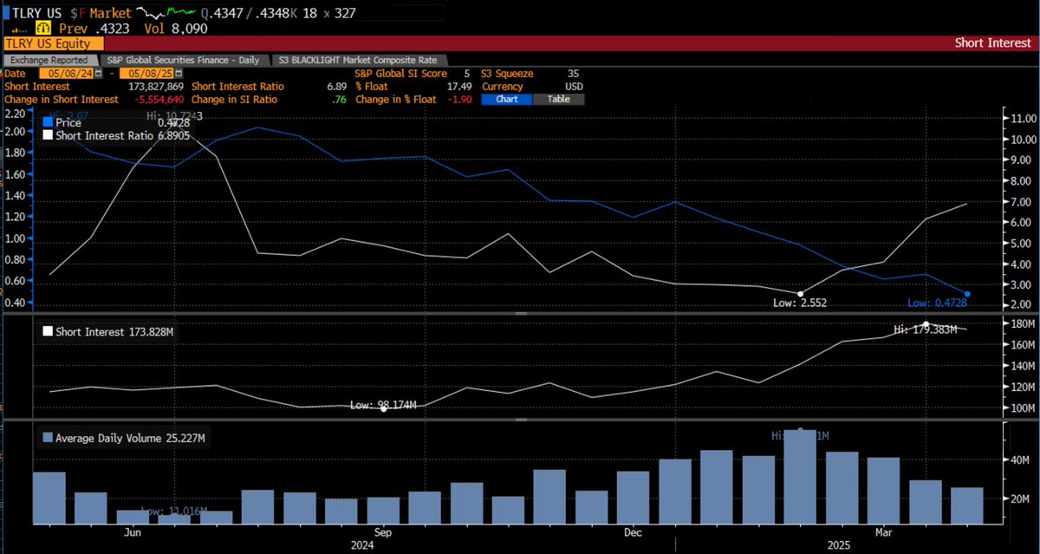Click the % Float value 17.49
The width and height of the screenshot is (1040, 554).
tap(459, 87)
